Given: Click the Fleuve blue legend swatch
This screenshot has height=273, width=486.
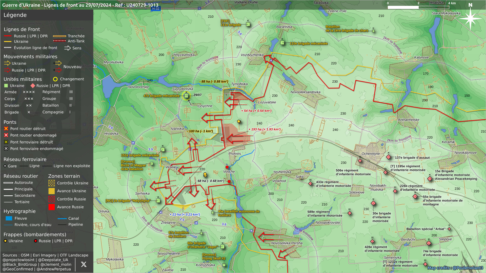Looking at the screenshot, I should point(9,218).
